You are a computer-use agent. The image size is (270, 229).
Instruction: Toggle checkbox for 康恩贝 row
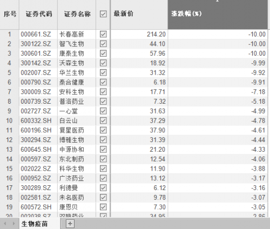[103, 207]
